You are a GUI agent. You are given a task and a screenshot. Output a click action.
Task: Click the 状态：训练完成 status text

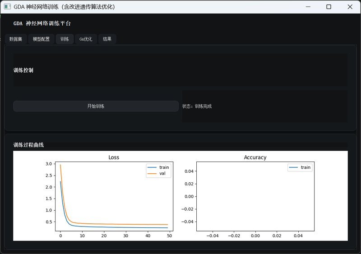[197, 106]
